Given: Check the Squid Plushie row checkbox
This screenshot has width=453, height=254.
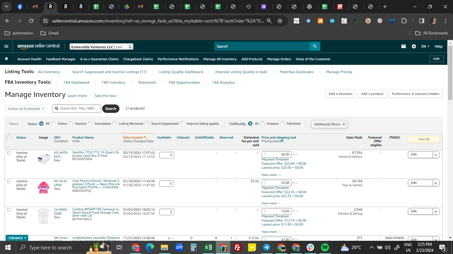Looking at the screenshot, I should pos(9,182).
